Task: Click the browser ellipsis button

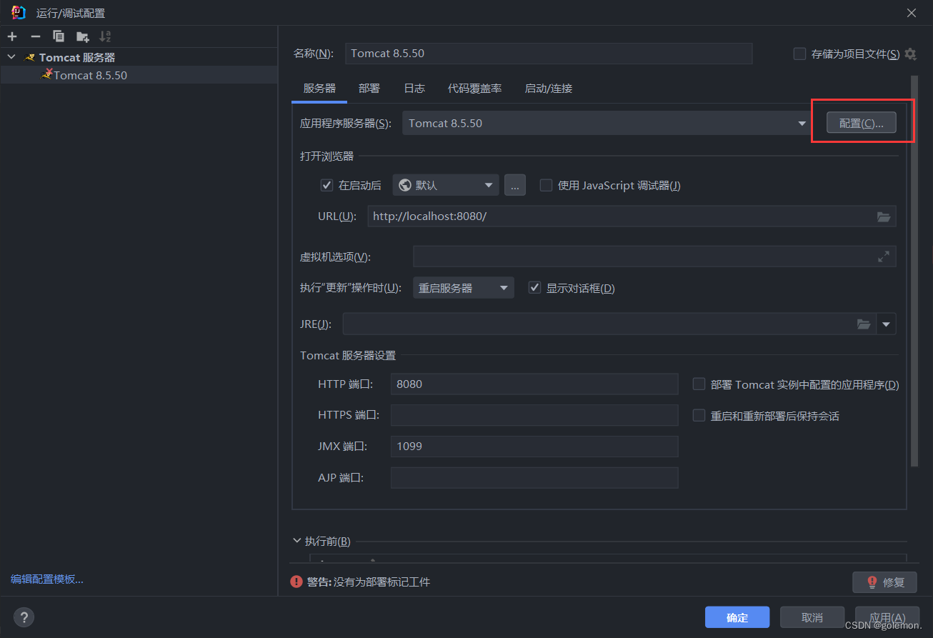Action: [x=515, y=185]
